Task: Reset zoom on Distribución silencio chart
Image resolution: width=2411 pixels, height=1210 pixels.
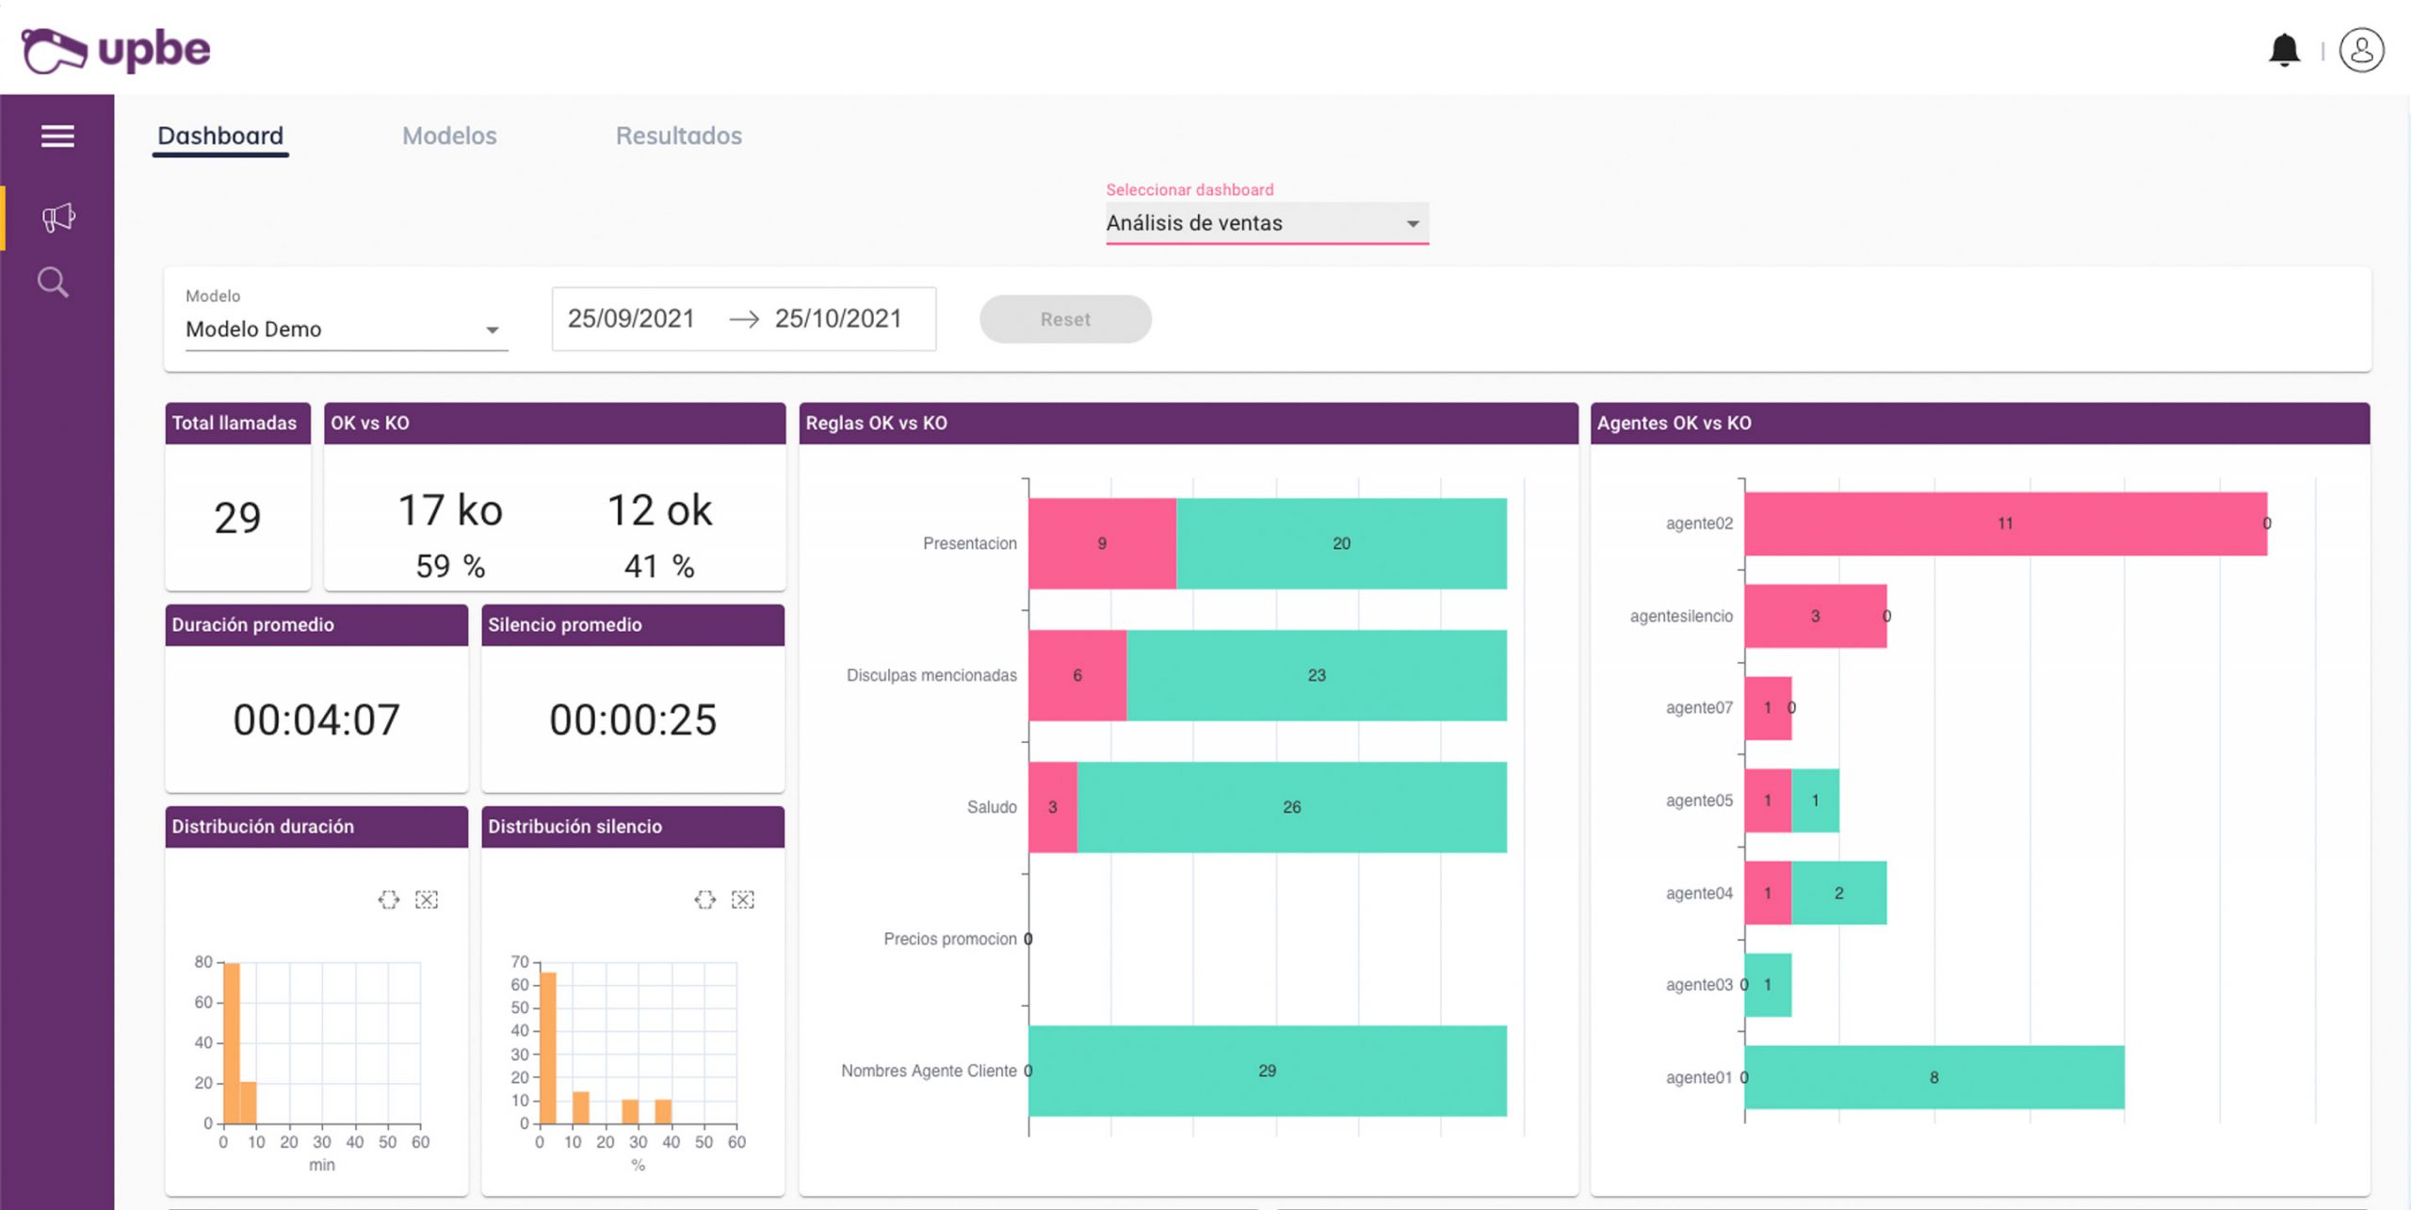Action: [x=743, y=899]
